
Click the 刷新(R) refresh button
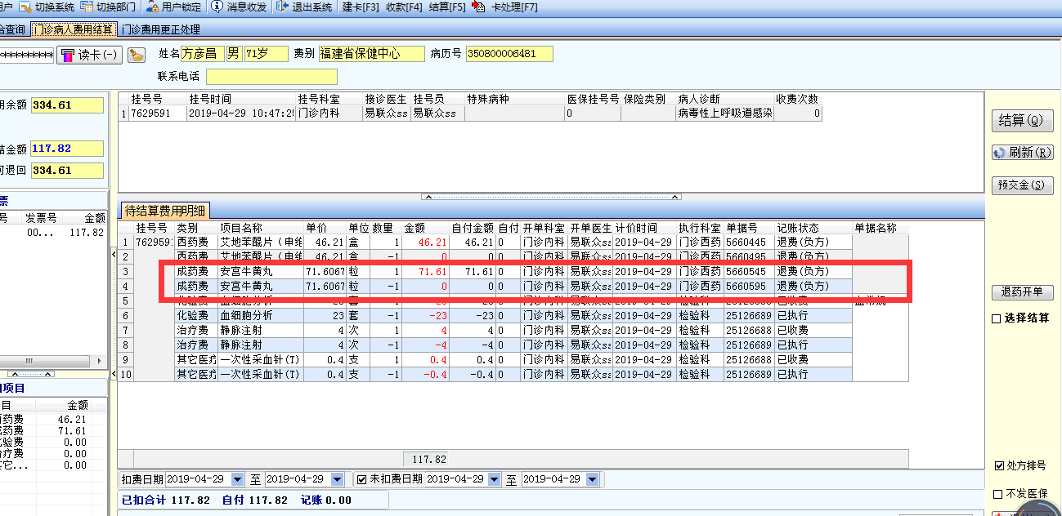1023,153
